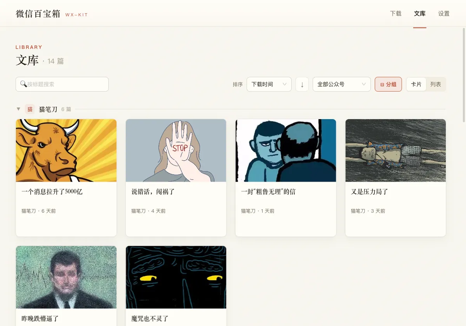Open the 全部公众号 account filter dropdown

coord(342,84)
